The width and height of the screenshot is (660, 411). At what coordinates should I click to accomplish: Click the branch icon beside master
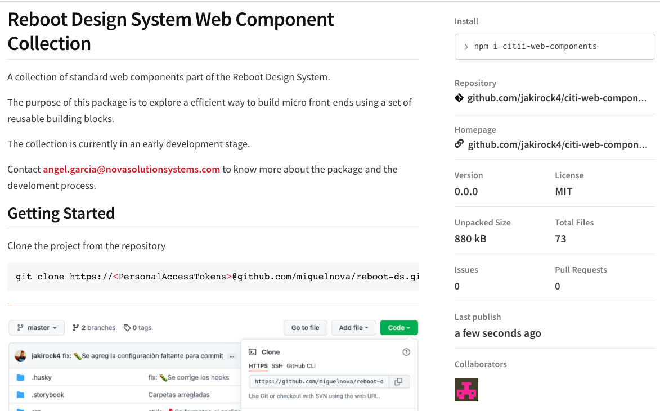tap(20, 328)
